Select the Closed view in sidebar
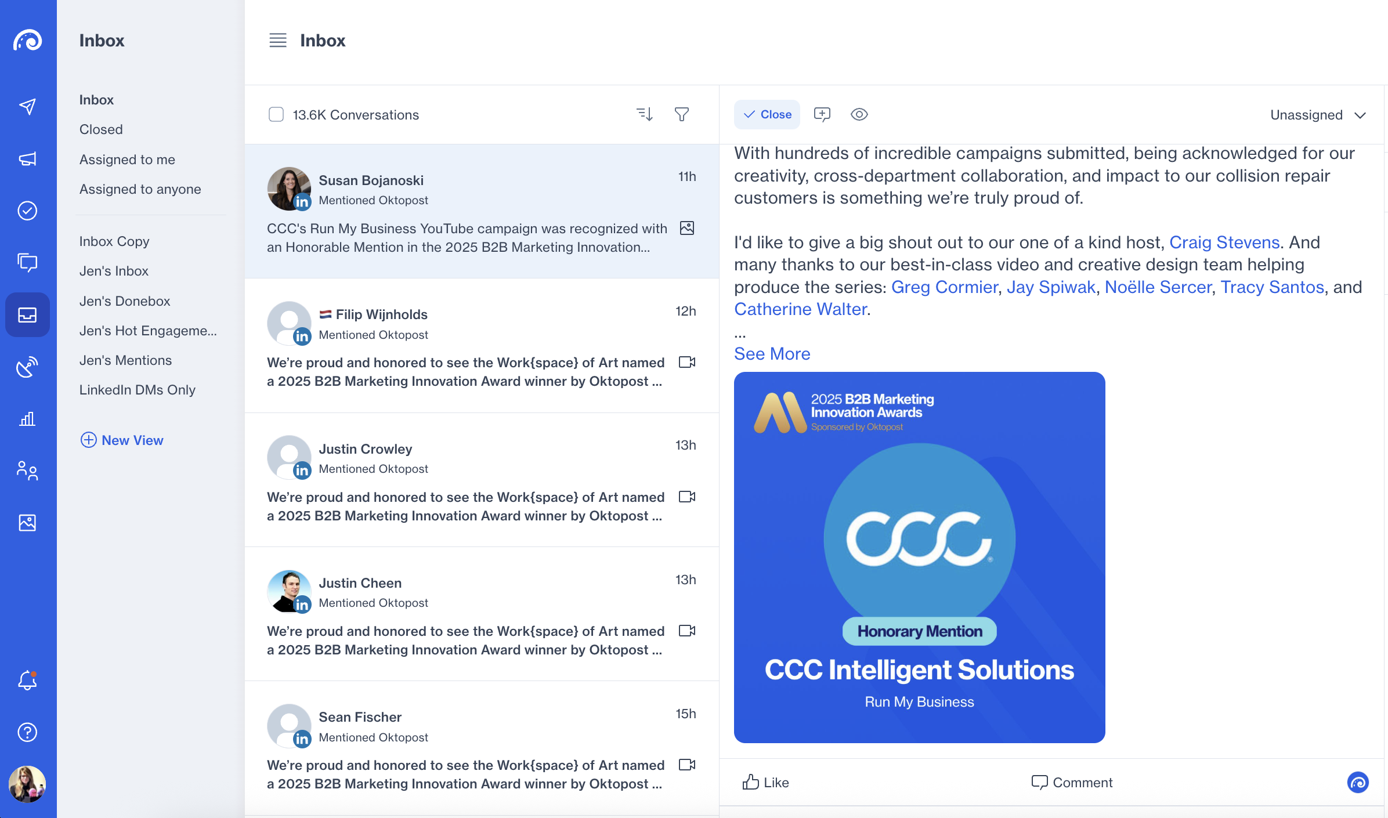 [x=101, y=129]
